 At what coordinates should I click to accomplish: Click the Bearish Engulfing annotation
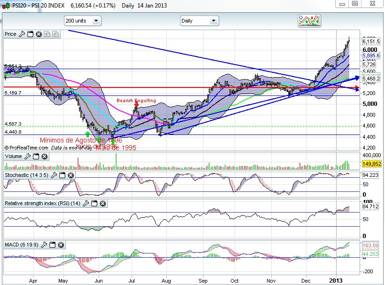136,101
